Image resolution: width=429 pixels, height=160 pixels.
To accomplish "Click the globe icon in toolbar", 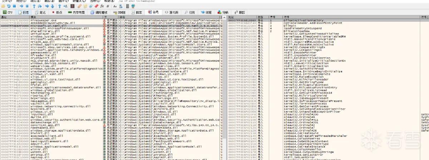I will (x=133, y=6).
